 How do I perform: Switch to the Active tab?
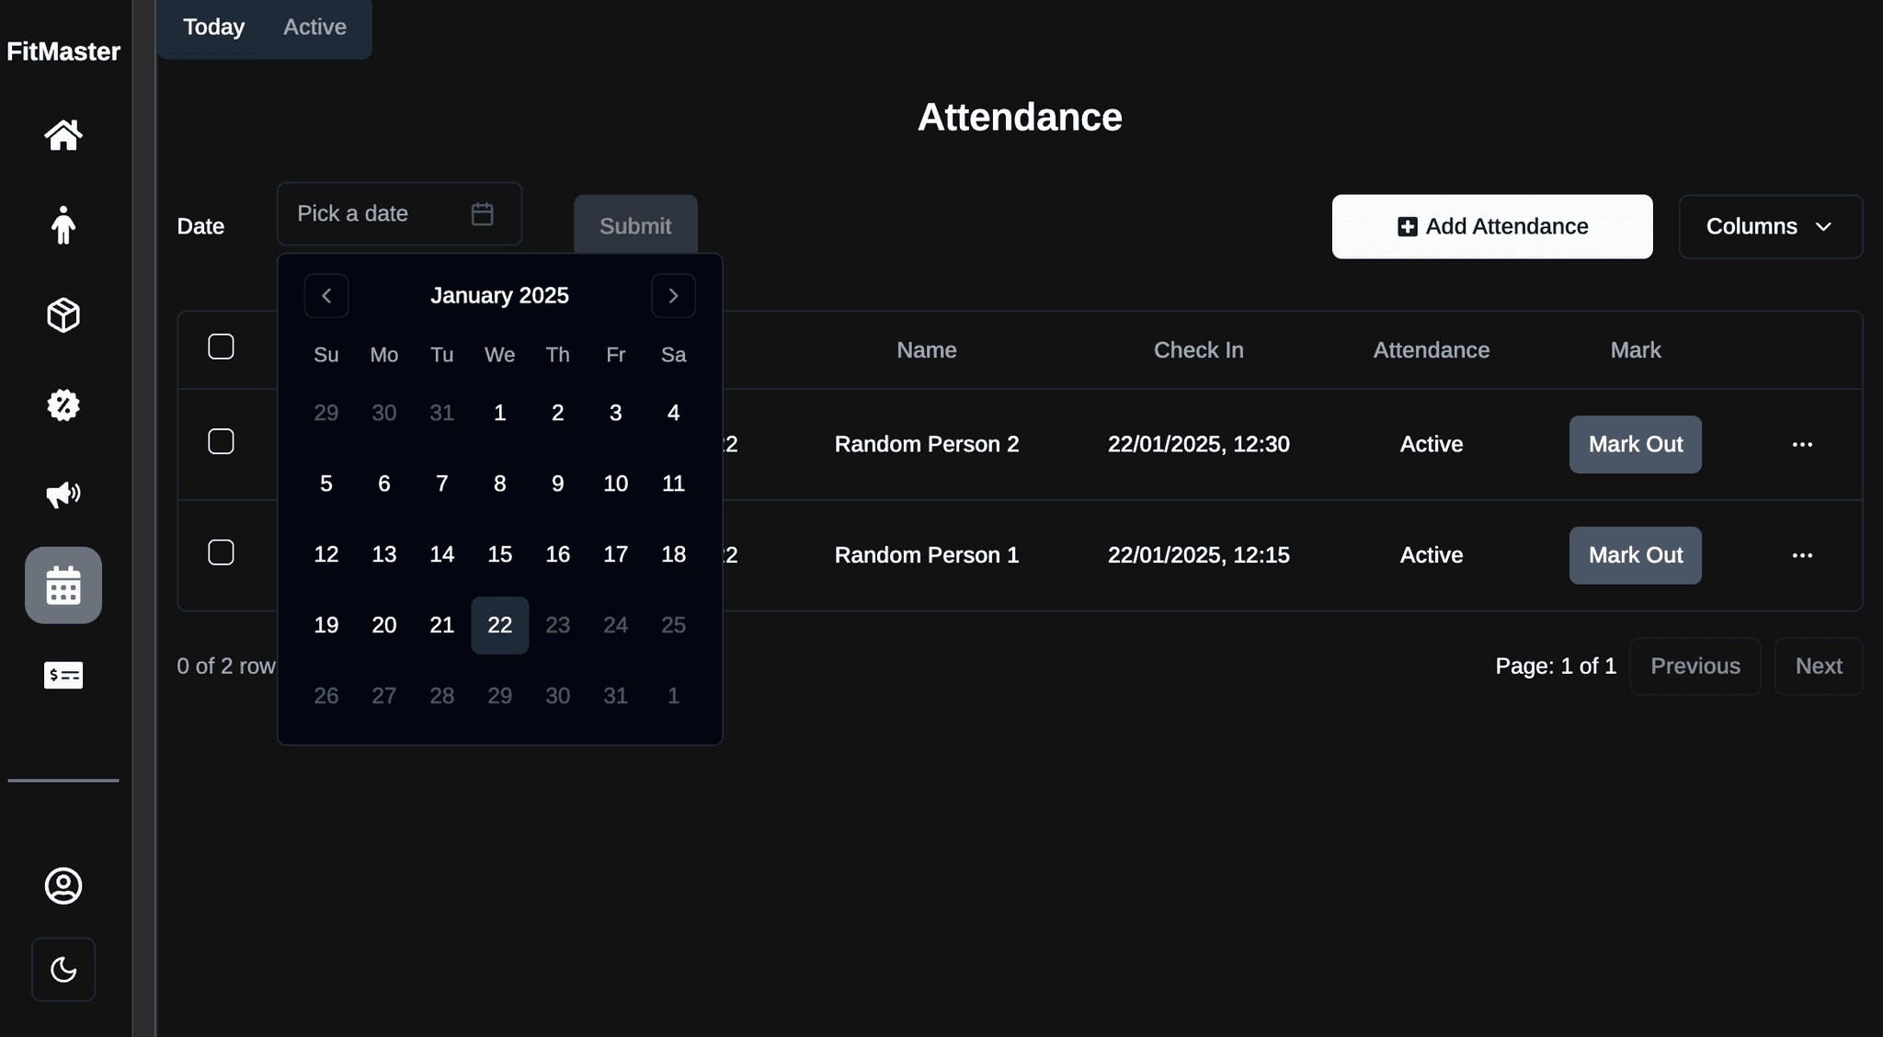314,27
